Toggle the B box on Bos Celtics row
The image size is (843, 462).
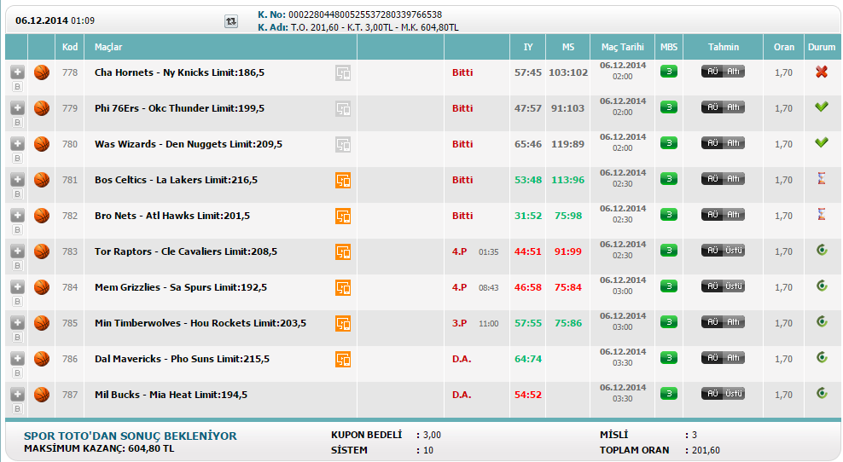[17, 194]
